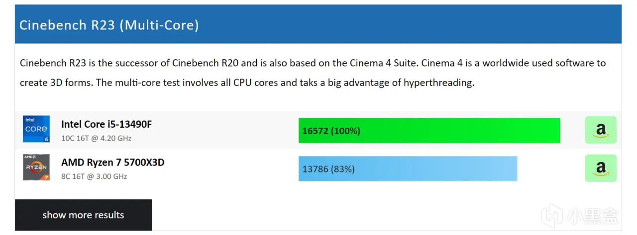Open the AMD Ryzen 7 5700X3D processor name
637x235 pixels.
tap(112, 162)
